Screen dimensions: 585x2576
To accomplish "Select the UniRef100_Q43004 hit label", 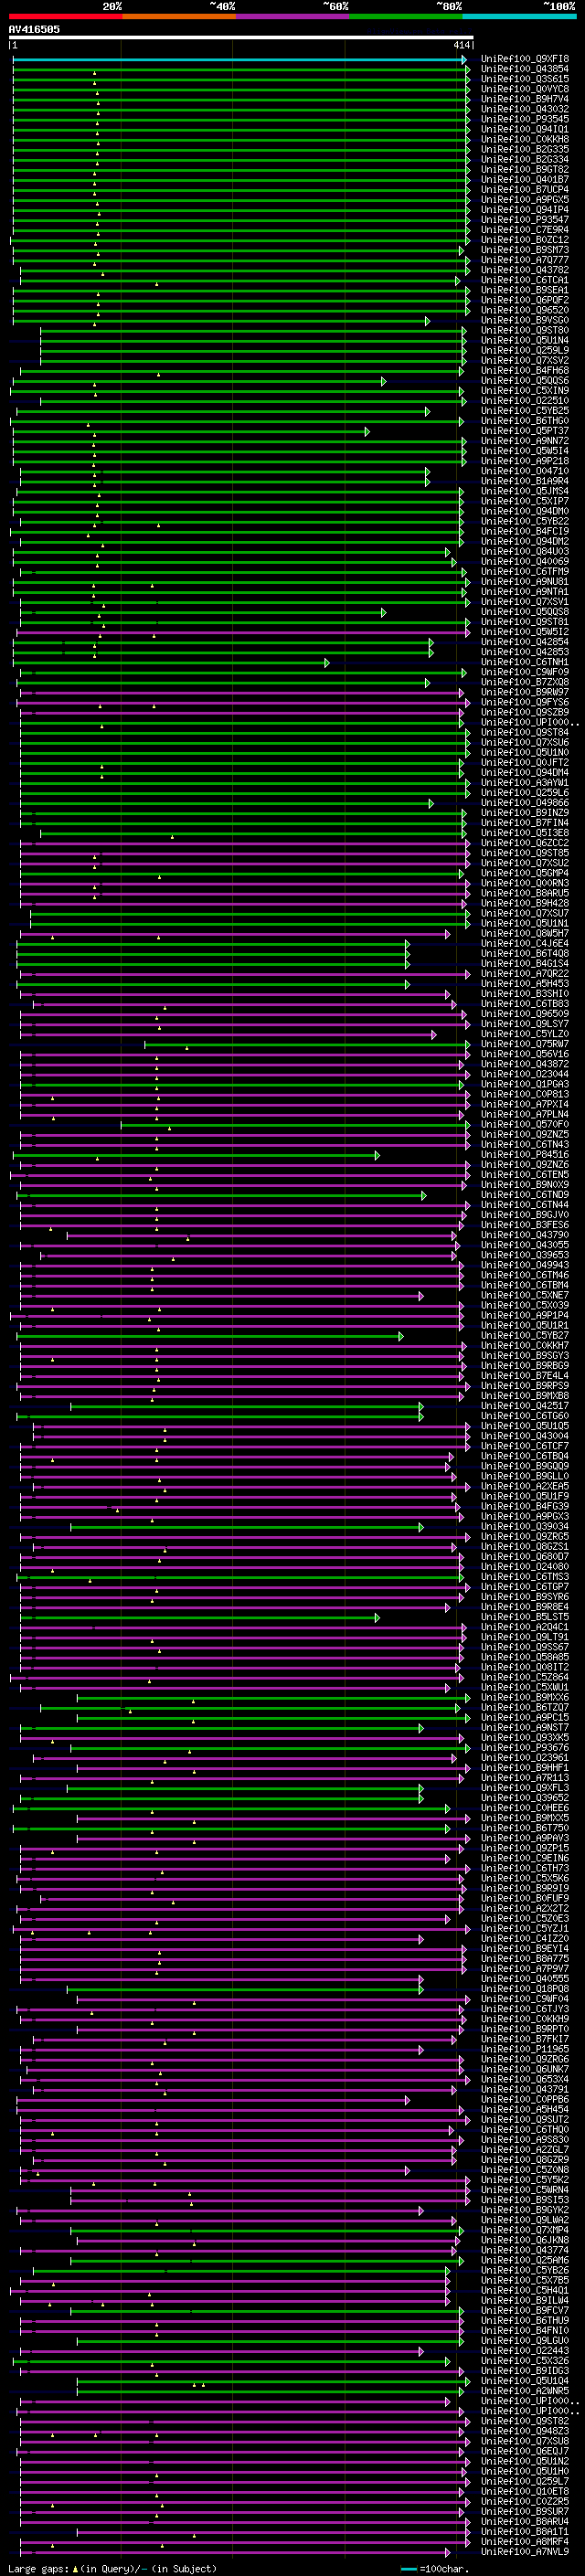I will click(525, 1436).
